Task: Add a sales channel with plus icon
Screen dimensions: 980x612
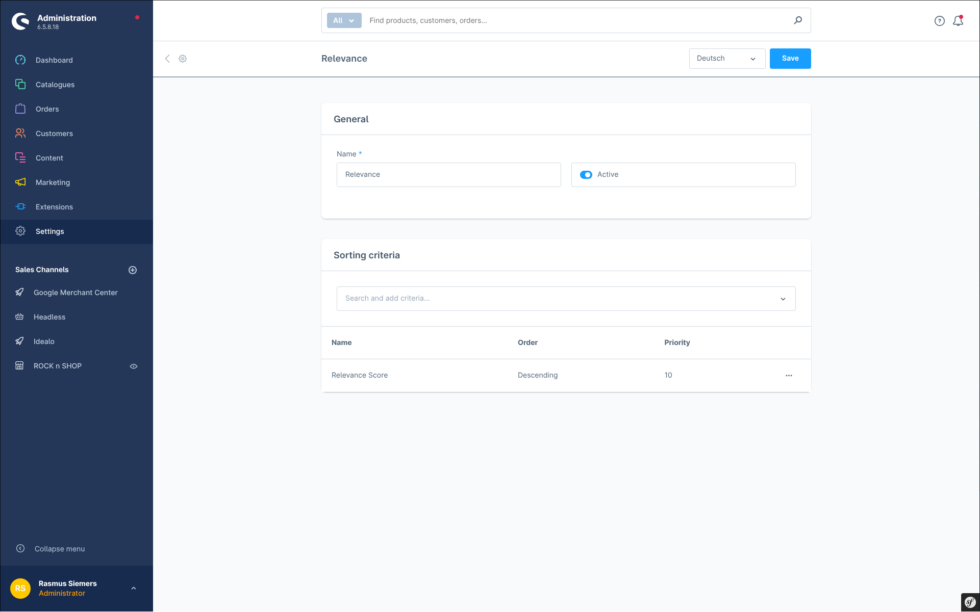Action: click(x=133, y=270)
